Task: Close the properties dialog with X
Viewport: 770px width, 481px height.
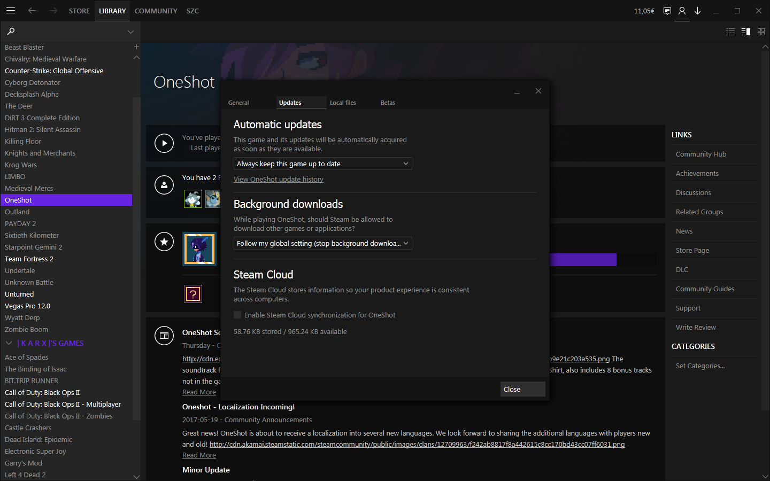Action: coord(538,91)
